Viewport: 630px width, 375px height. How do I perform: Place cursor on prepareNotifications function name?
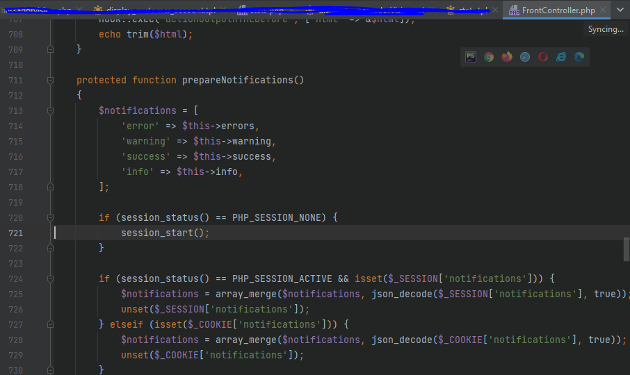238,81
